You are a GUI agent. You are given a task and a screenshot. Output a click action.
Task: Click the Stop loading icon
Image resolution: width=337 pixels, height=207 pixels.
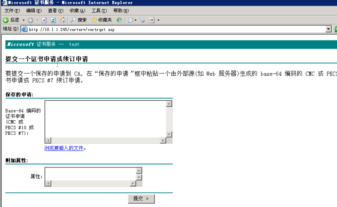point(44,20)
